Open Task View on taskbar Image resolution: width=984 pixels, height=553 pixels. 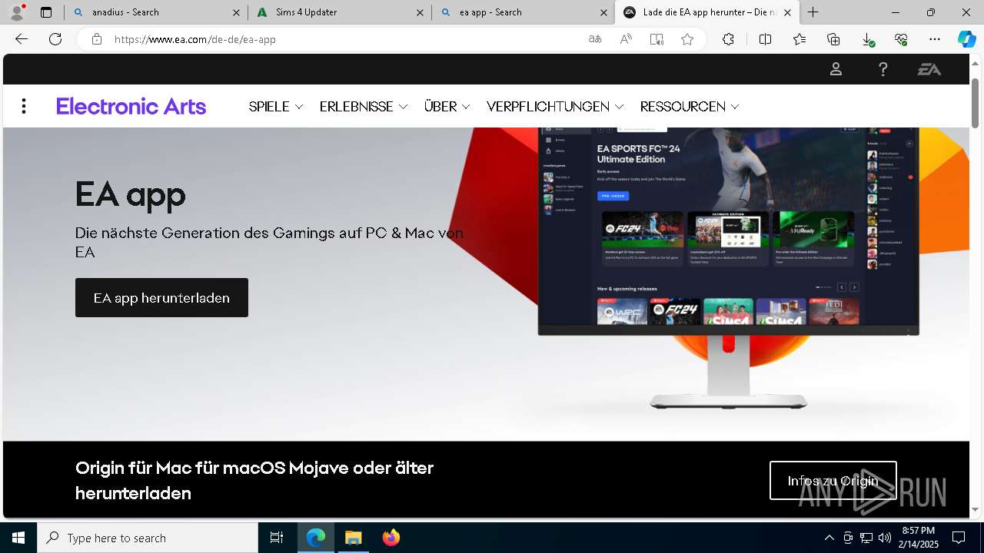point(277,538)
